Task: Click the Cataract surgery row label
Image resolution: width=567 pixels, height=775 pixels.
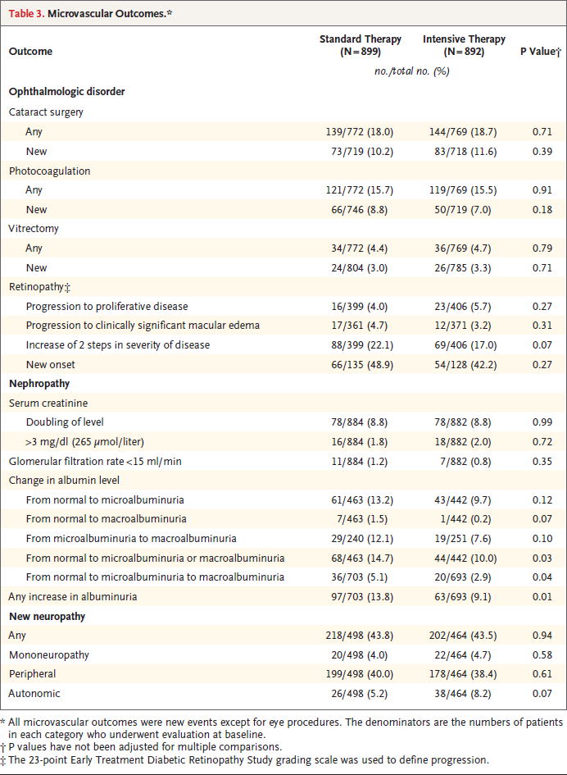Action: click(x=46, y=112)
